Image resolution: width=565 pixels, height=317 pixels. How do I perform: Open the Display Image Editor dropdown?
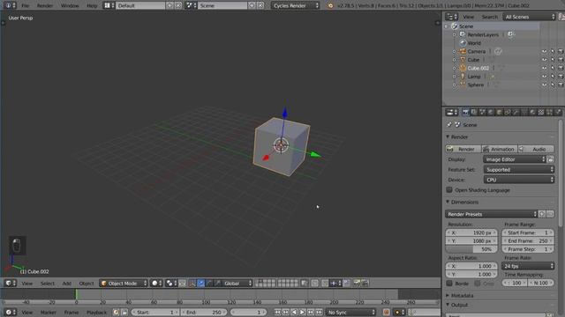(515, 159)
